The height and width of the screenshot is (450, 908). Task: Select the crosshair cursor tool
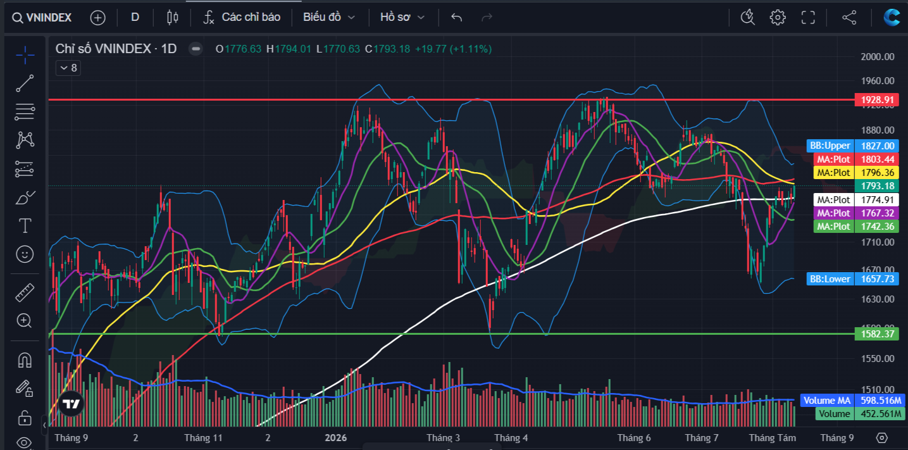point(25,55)
